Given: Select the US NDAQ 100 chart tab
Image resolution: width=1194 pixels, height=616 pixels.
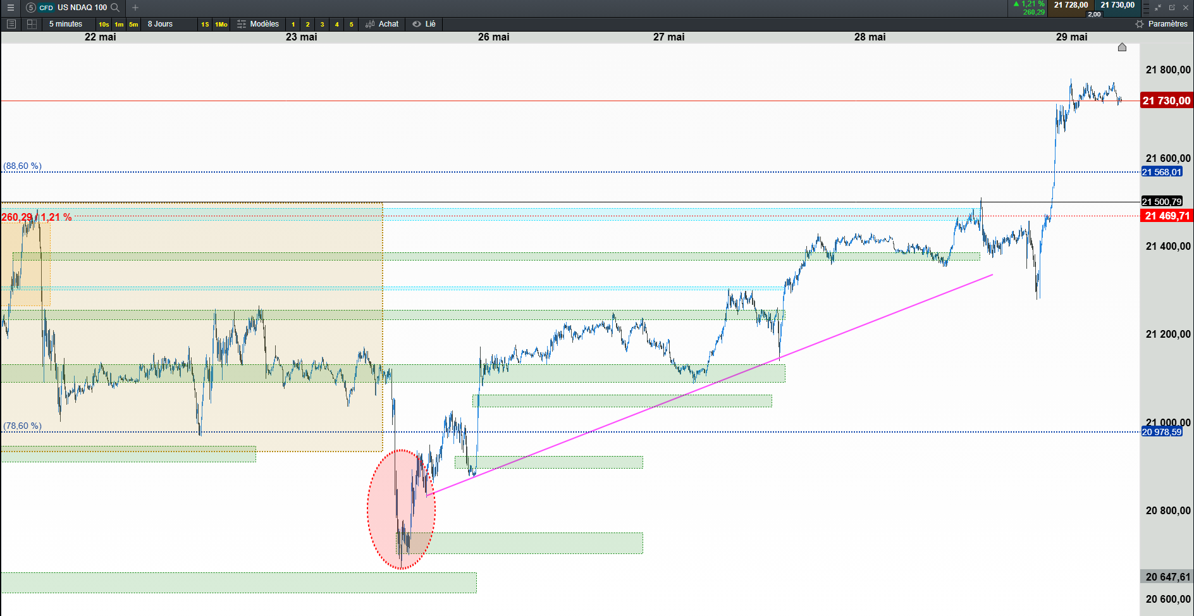Looking at the screenshot, I should point(72,8).
